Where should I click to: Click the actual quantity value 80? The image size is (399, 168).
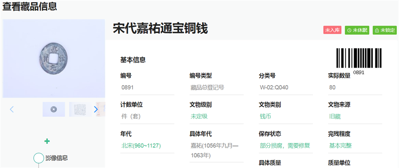(x=332, y=88)
